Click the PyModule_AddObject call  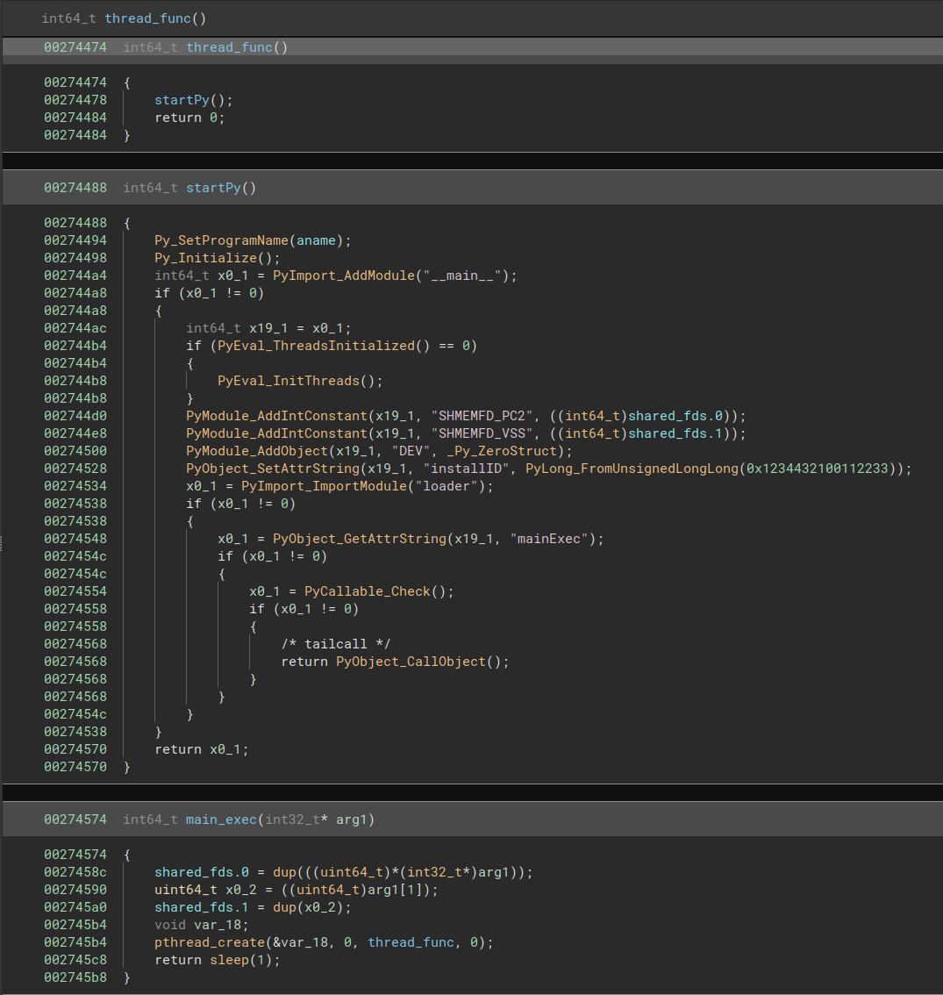(x=257, y=450)
